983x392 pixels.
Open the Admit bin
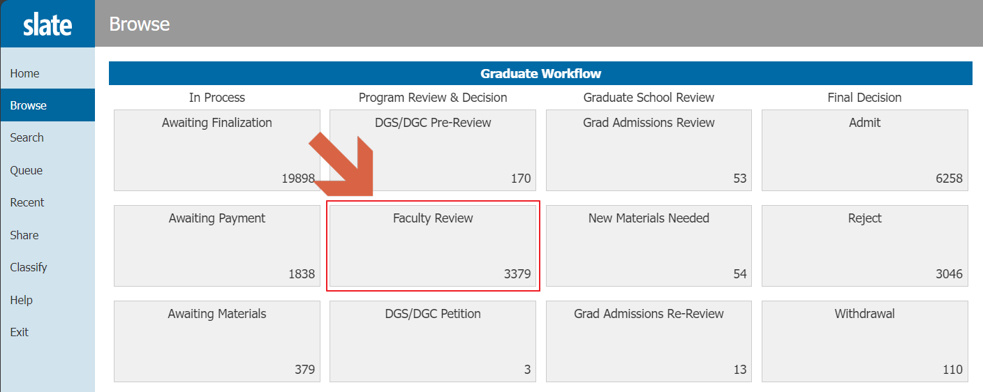[x=864, y=150]
